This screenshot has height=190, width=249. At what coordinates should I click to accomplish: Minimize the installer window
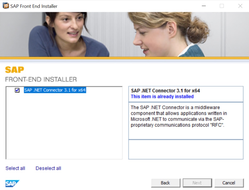[204, 6]
